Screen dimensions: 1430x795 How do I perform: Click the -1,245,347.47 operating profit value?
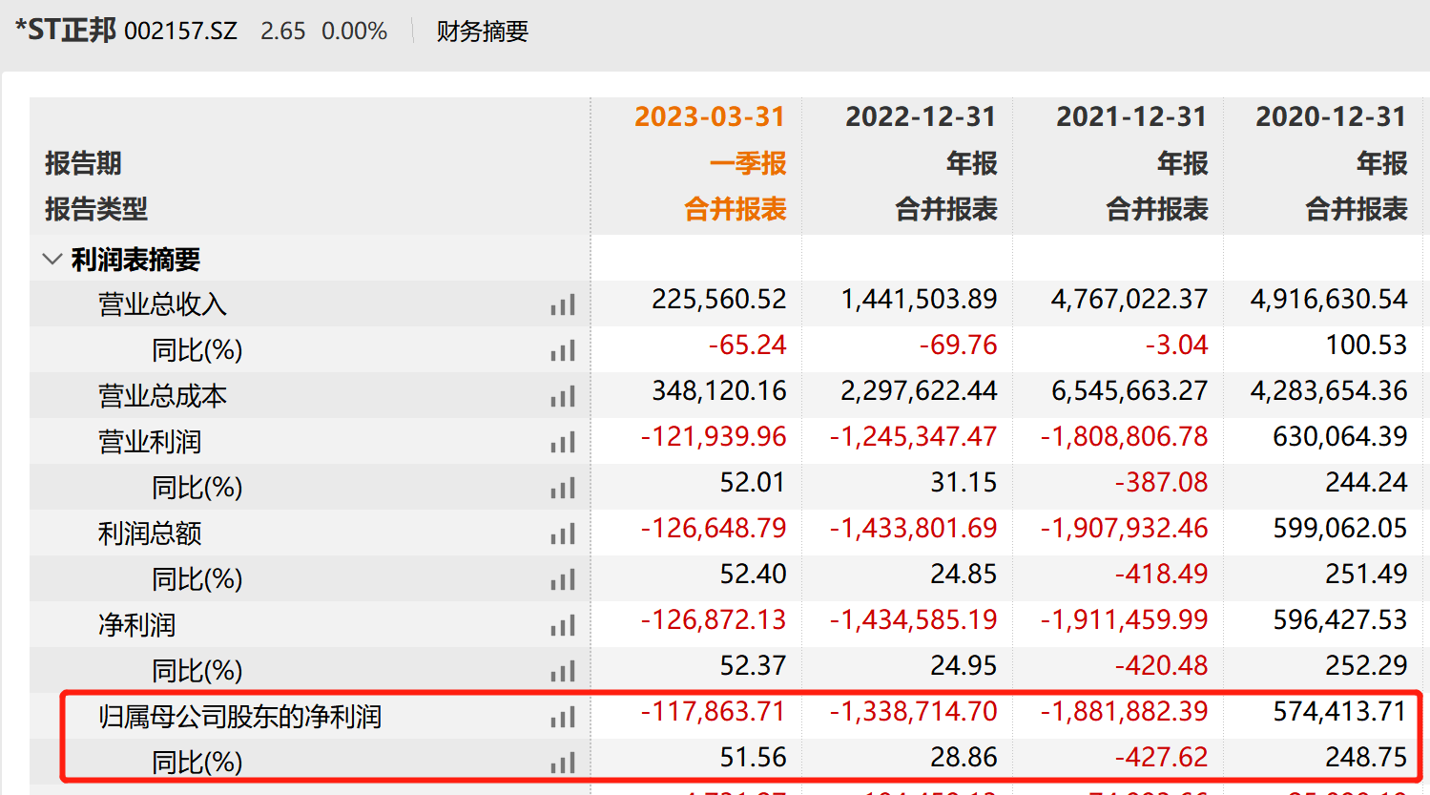point(913,437)
